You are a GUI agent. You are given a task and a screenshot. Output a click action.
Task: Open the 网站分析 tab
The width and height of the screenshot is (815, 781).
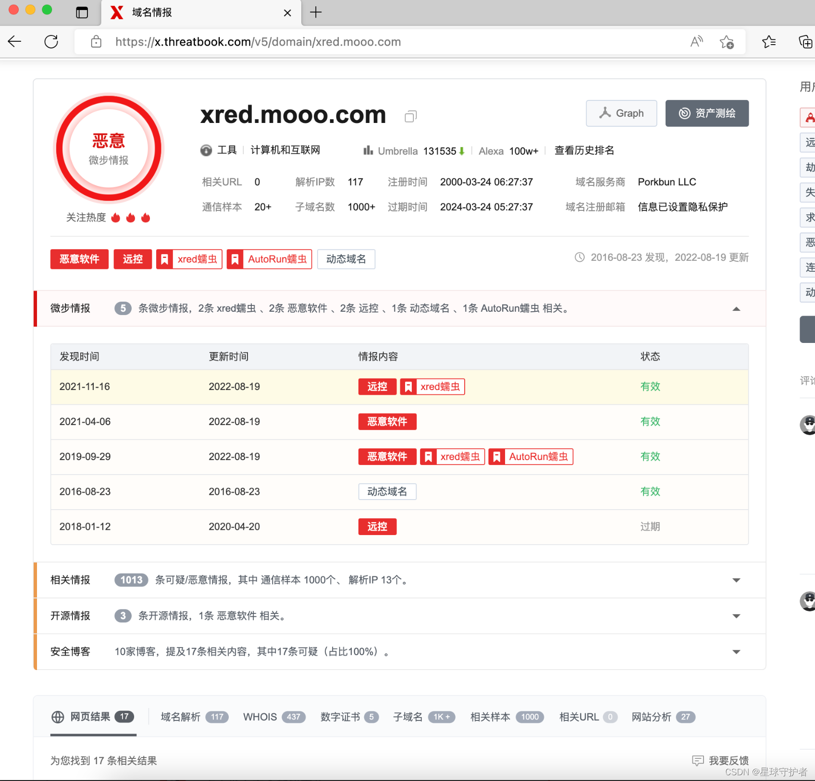pyautogui.click(x=664, y=717)
